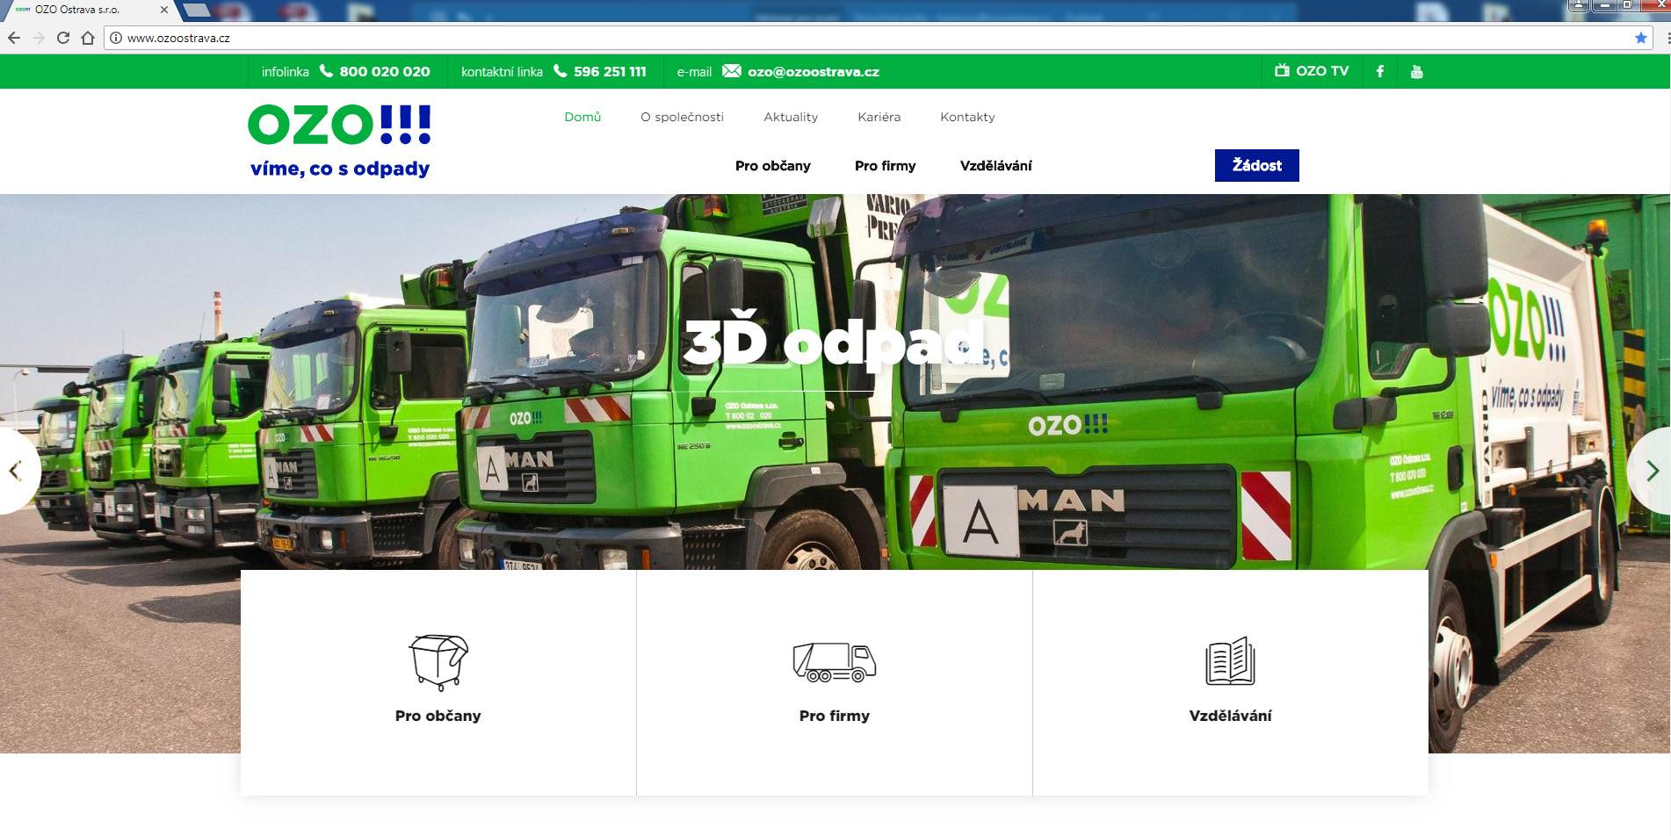Image resolution: width=1671 pixels, height=836 pixels.
Task: Click infolinka number 800 020 020
Action: [x=385, y=72]
